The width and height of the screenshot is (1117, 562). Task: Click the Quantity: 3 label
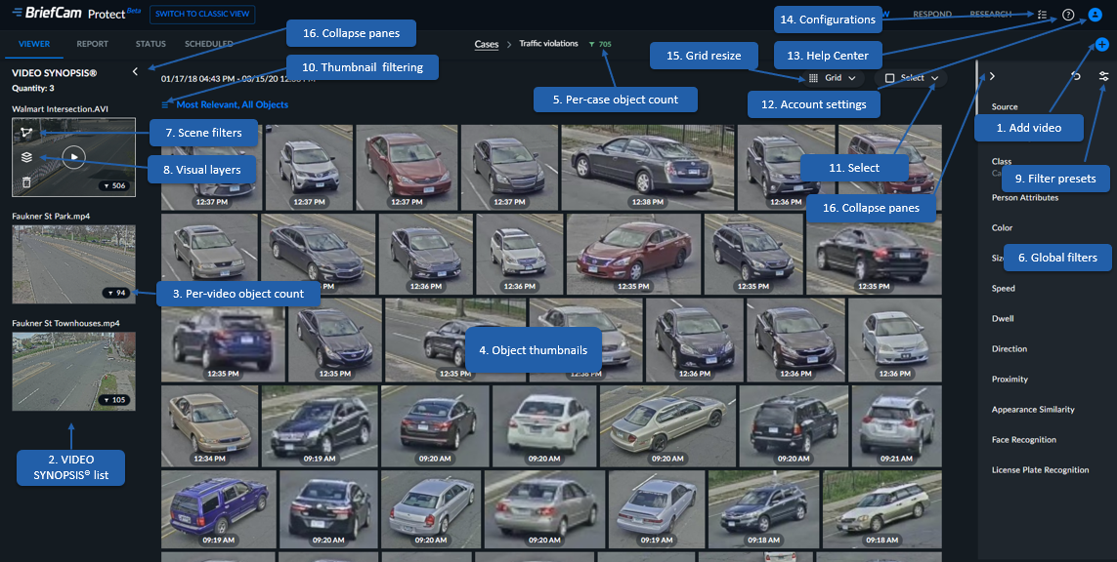coord(33,88)
